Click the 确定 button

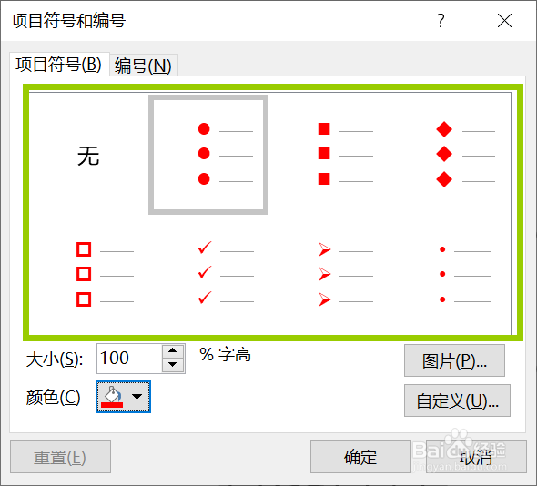click(x=360, y=457)
